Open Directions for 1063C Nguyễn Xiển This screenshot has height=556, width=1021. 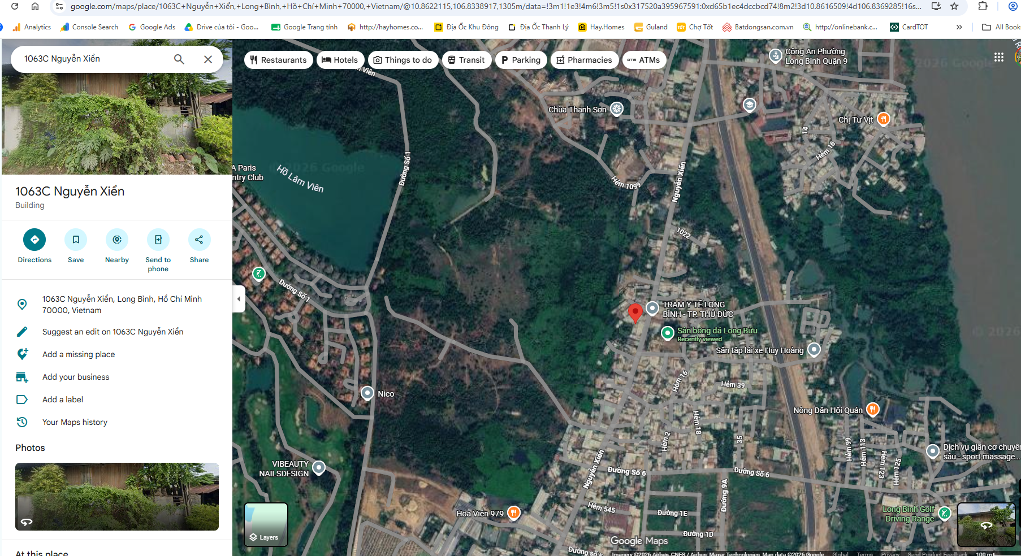[34, 246]
